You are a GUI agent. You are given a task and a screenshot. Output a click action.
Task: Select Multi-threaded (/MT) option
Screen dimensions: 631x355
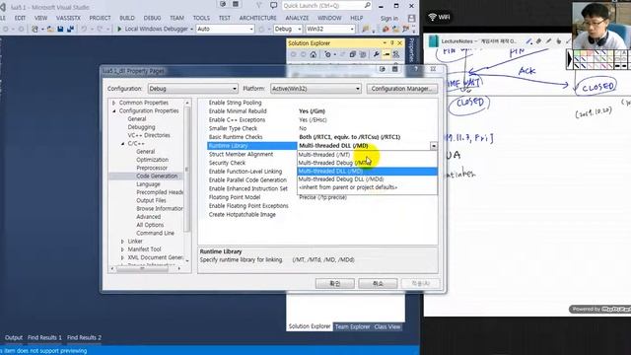tap(367, 155)
